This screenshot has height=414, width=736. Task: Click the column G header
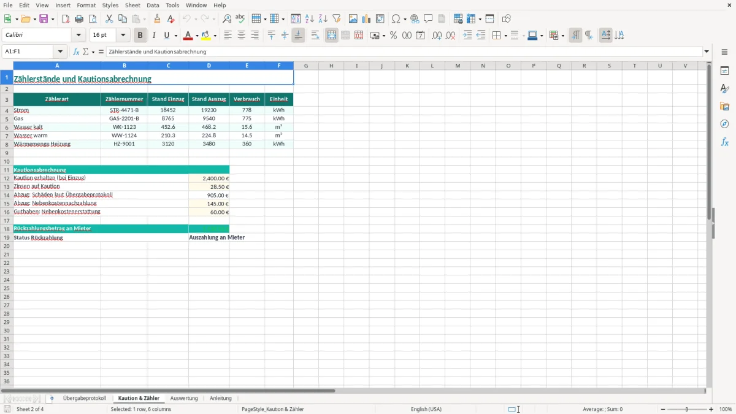pyautogui.click(x=305, y=66)
